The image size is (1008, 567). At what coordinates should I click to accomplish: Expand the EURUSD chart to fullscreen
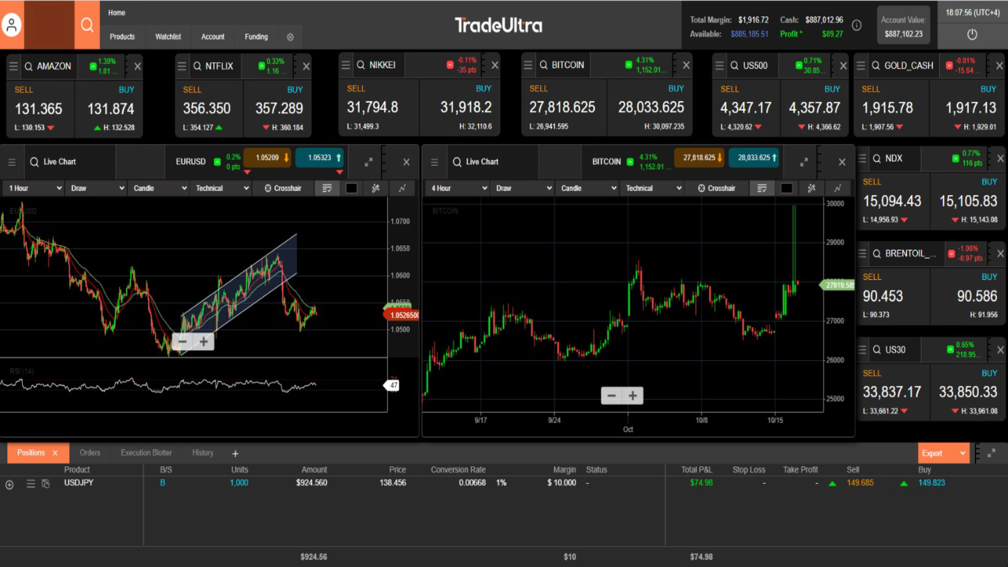pos(369,162)
